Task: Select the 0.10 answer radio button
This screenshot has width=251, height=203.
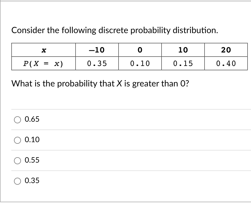Action: [18, 140]
